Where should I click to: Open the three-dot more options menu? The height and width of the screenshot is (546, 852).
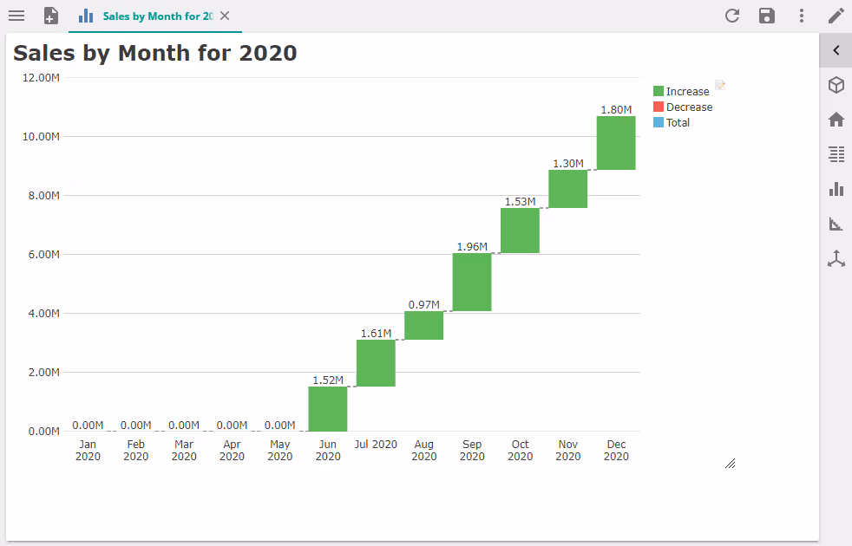click(x=801, y=16)
